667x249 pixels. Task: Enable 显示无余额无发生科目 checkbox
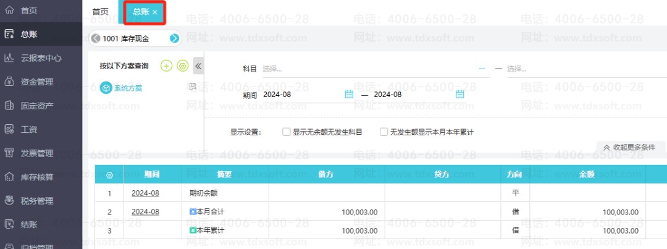pos(287,132)
